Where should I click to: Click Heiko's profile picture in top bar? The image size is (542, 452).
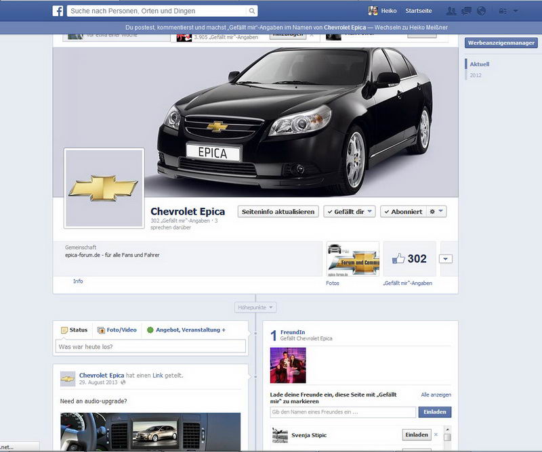click(x=373, y=11)
